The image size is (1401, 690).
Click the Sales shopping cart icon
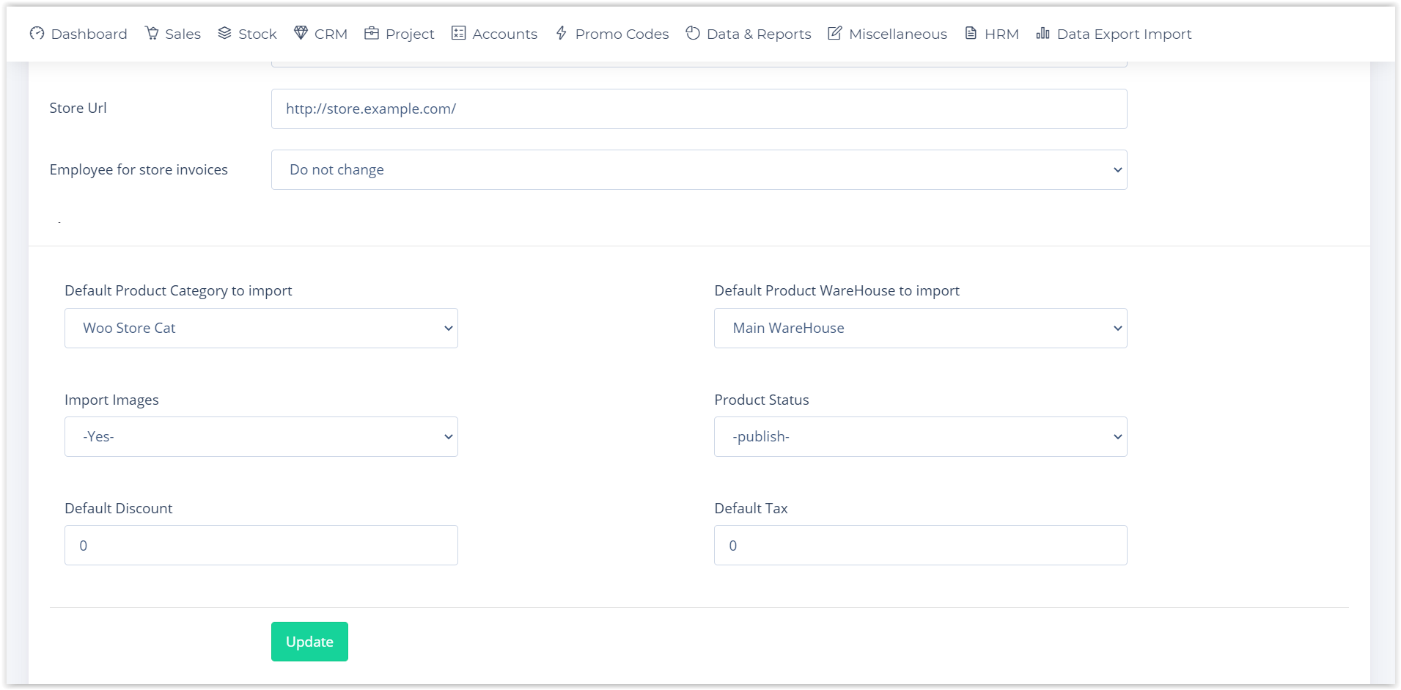[x=152, y=33]
